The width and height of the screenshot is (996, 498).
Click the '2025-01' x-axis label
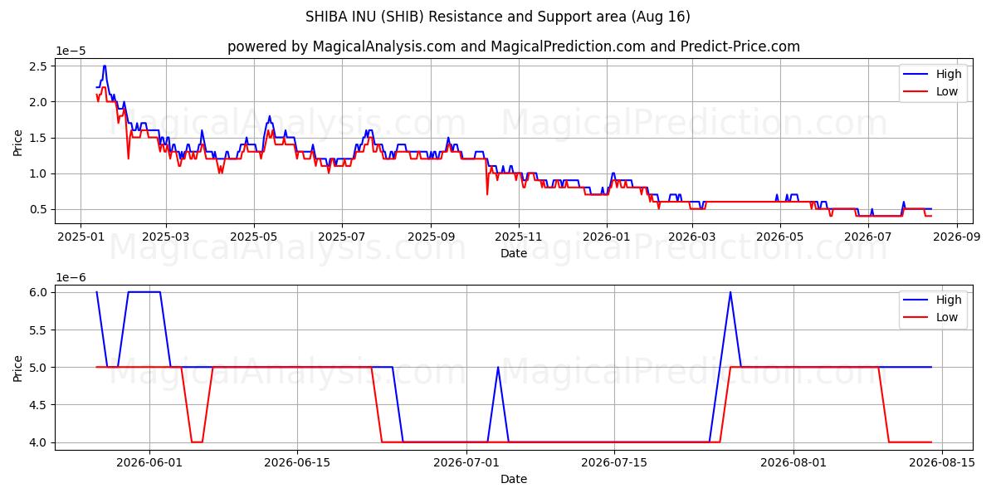pos(81,237)
